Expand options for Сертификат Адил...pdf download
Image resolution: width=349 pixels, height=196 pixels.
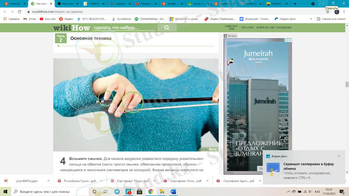tap(260, 181)
